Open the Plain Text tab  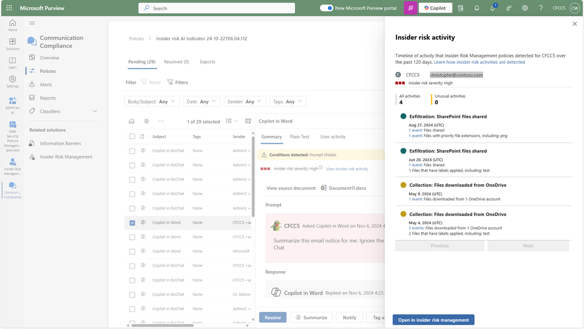coord(300,136)
